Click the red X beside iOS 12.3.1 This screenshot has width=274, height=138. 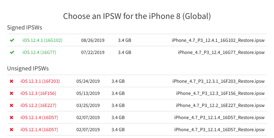tap(11, 81)
